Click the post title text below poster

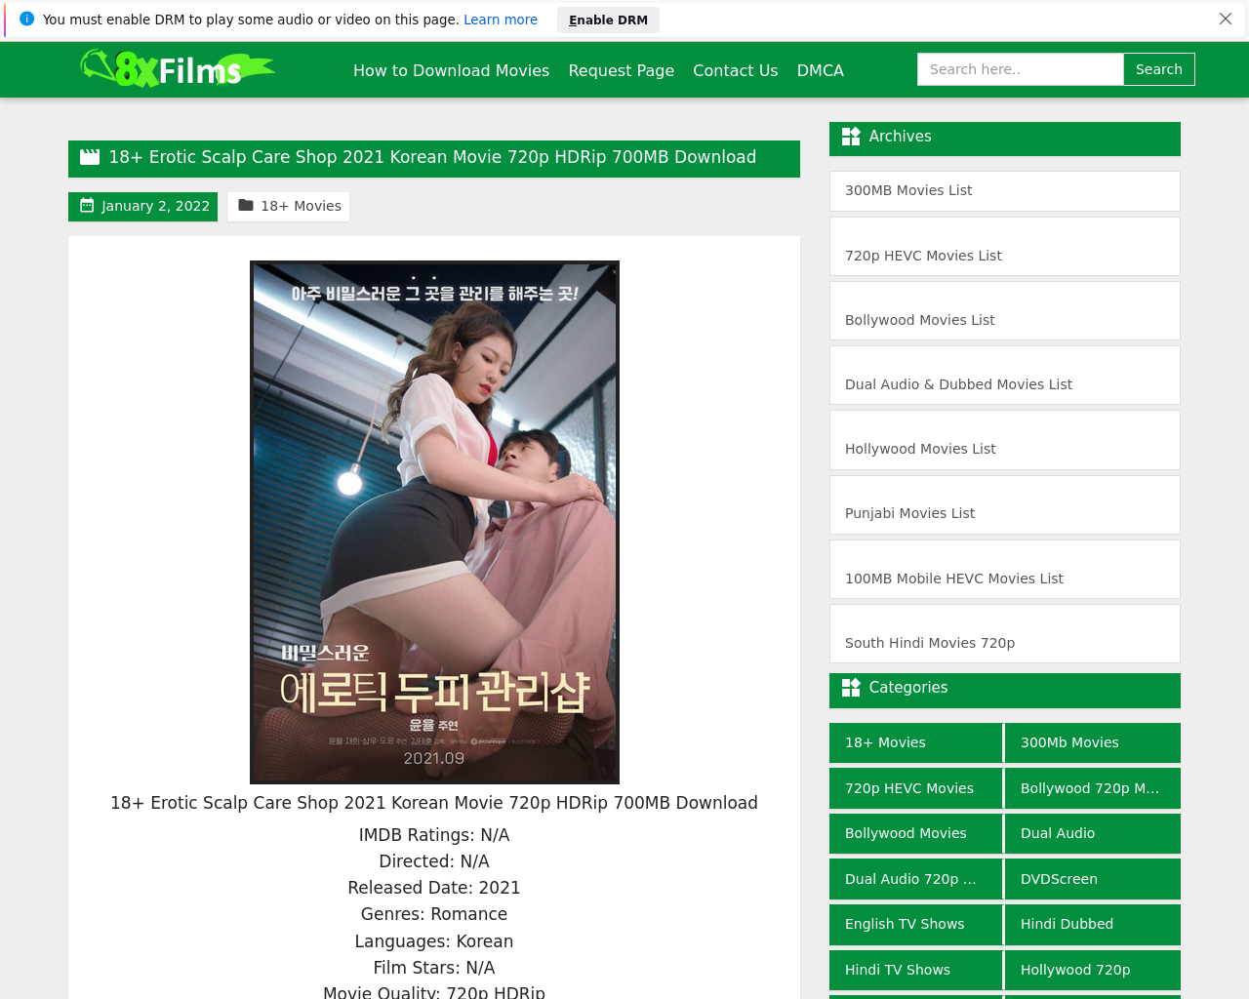(434, 803)
